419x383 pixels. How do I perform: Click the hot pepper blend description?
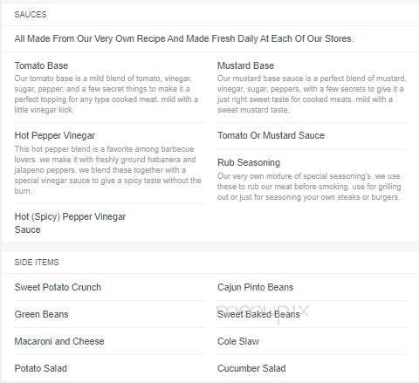pyautogui.click(x=108, y=170)
